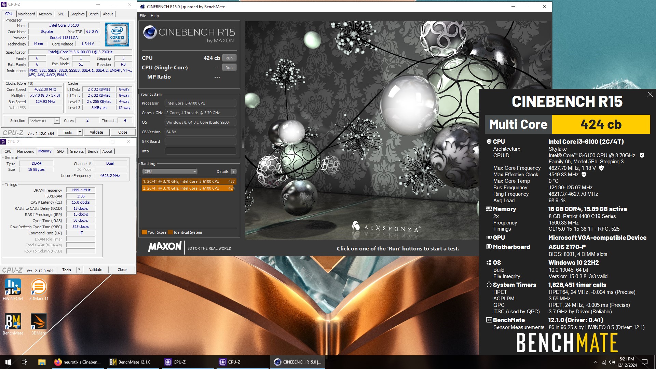The width and height of the screenshot is (656, 369).
Task: Switch to Bench tab in top CPU-Z
Action: point(93,14)
